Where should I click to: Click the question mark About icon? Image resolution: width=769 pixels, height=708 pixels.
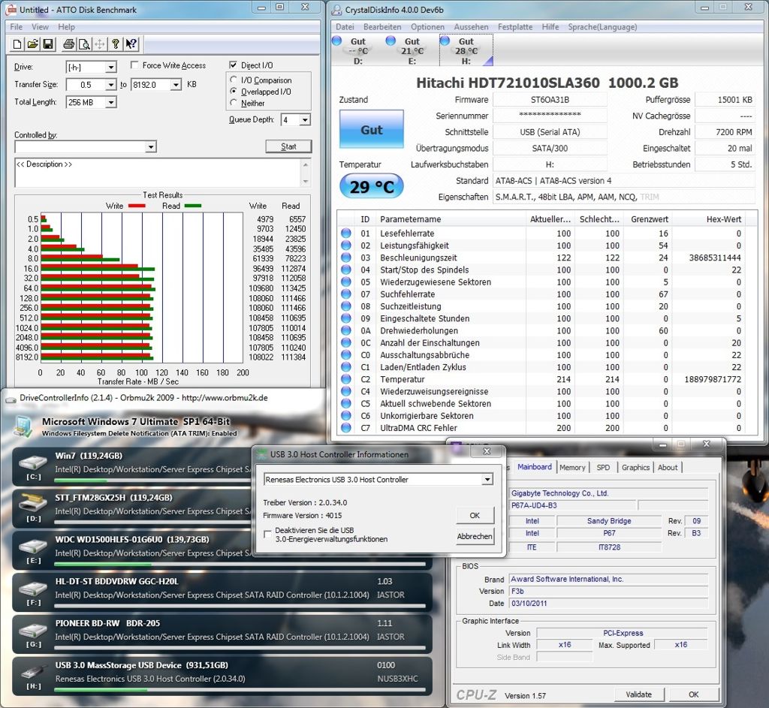point(116,44)
